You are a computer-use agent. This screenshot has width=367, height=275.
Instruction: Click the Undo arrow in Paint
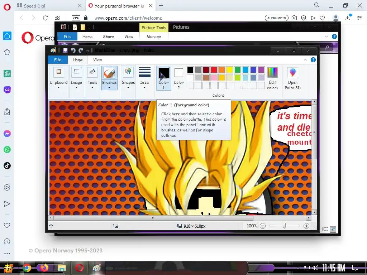73,50
